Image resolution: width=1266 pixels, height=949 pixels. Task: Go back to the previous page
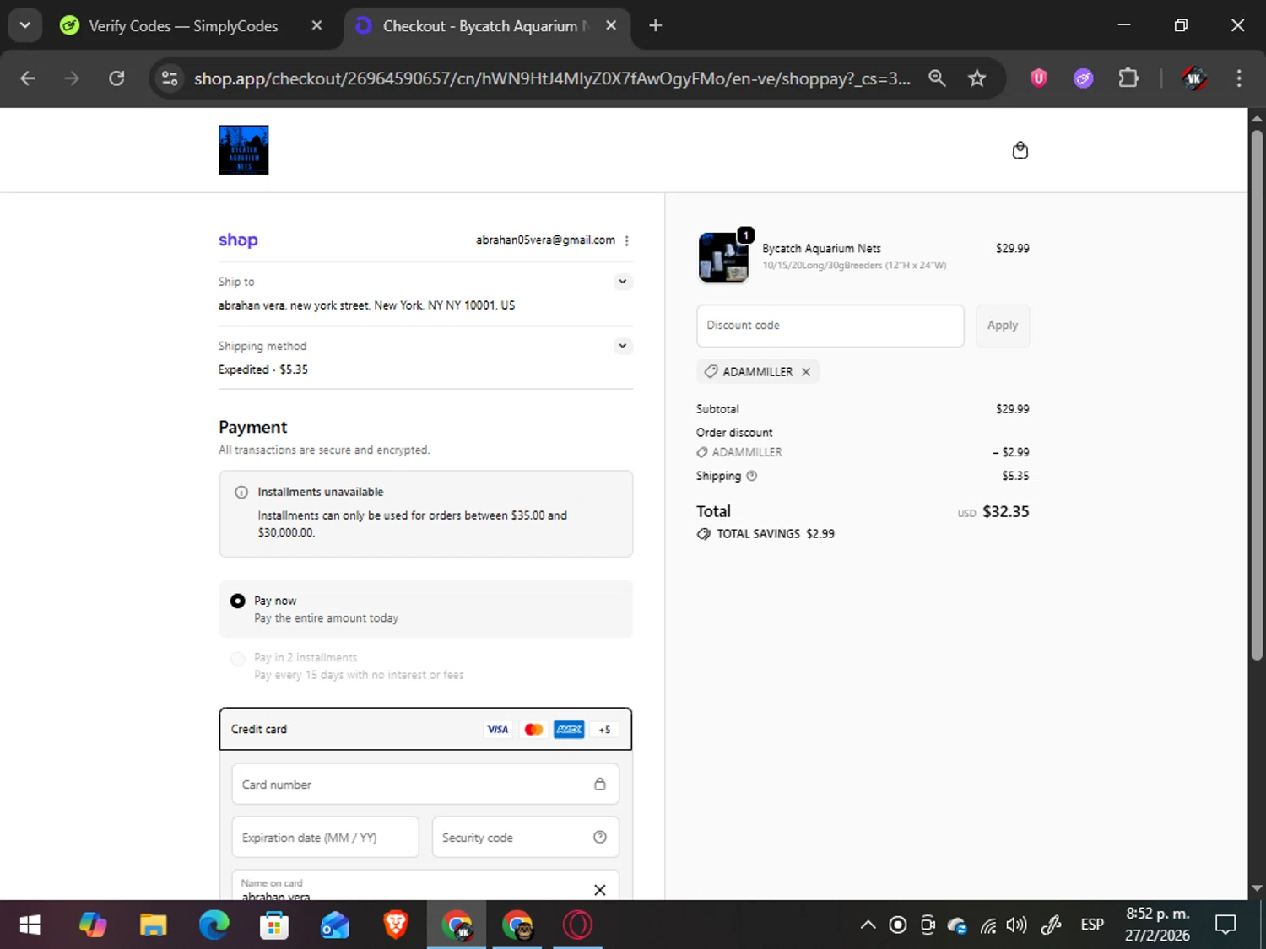28,78
